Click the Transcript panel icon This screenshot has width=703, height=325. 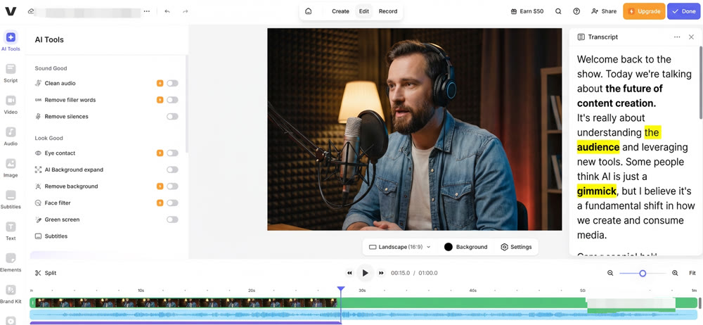click(581, 37)
